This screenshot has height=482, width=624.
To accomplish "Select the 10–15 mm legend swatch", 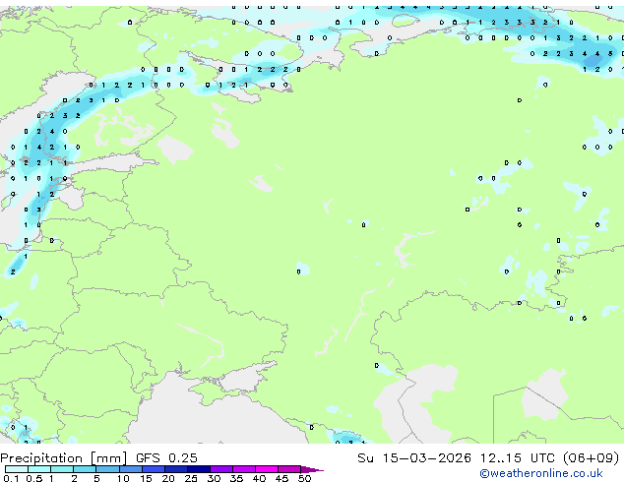I will [x=131, y=469].
